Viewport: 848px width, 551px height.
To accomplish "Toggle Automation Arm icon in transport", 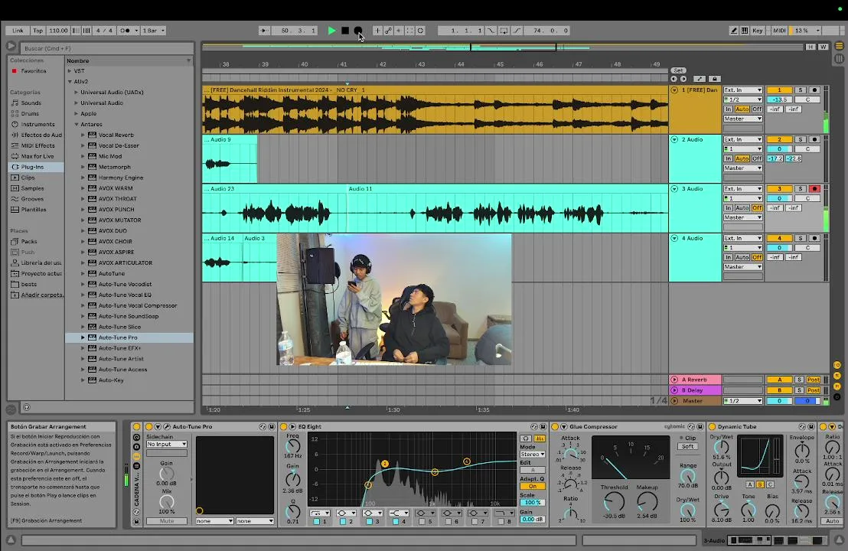I will (388, 31).
